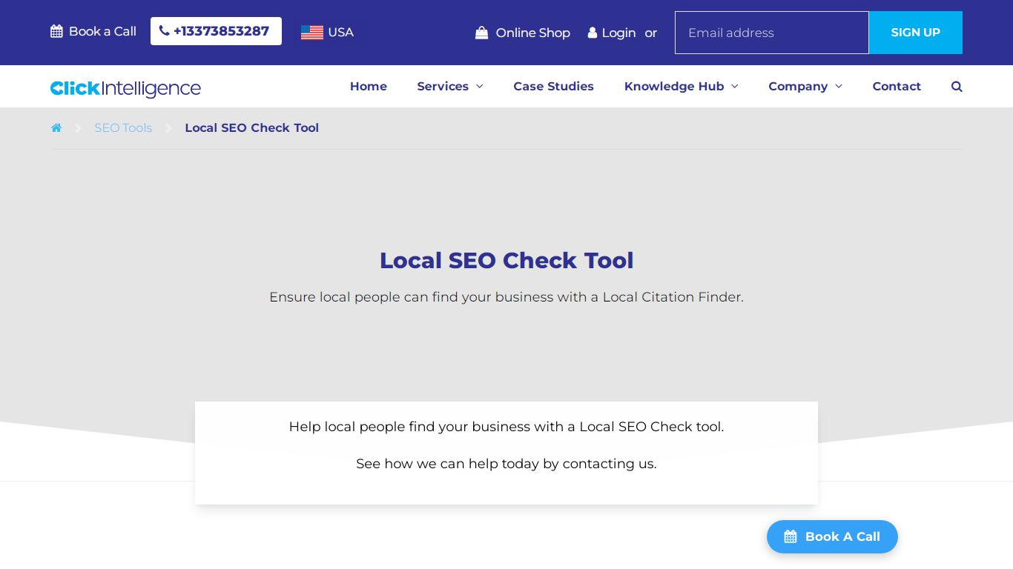Screen dimensions: 1013x569
Task: Click calendar icon in floating Book A Call
Action: tap(791, 536)
